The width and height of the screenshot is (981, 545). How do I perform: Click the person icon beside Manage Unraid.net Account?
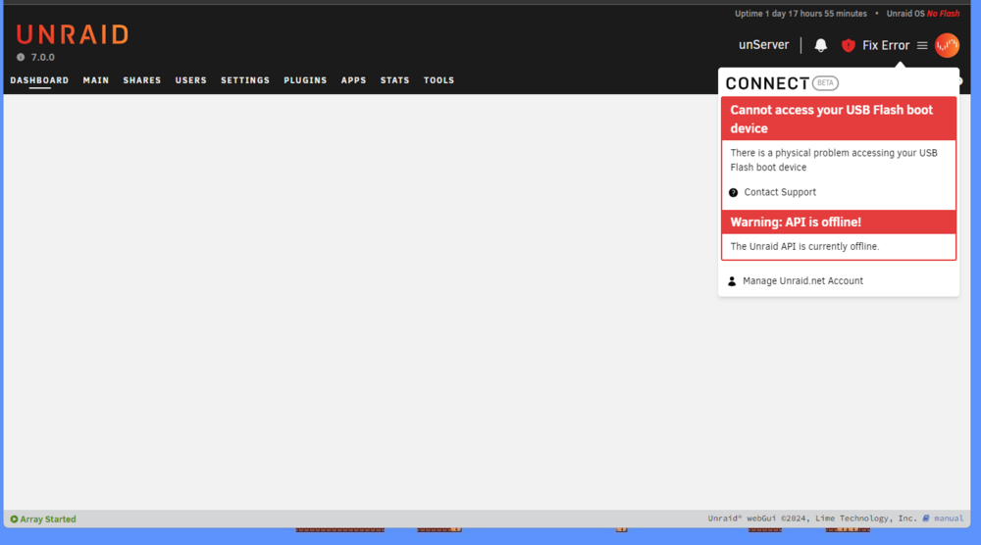[x=732, y=281]
